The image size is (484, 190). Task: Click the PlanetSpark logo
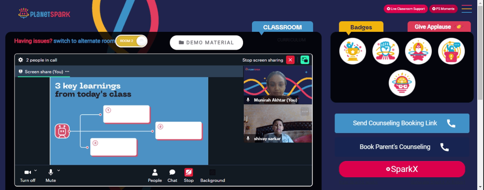point(44,14)
